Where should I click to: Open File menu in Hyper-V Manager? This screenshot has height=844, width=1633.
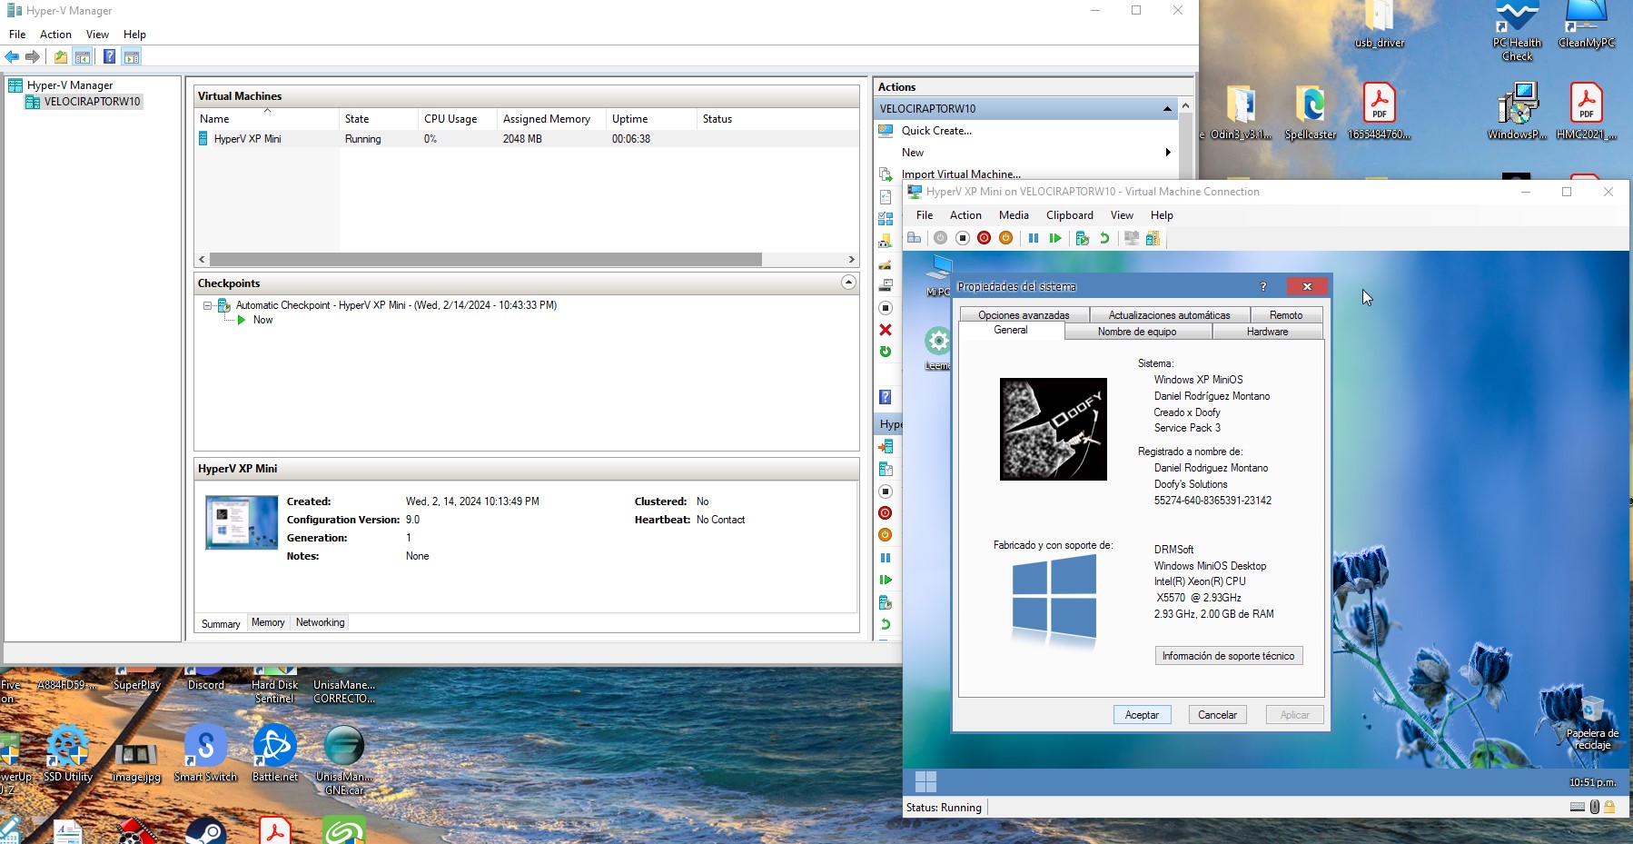point(17,35)
